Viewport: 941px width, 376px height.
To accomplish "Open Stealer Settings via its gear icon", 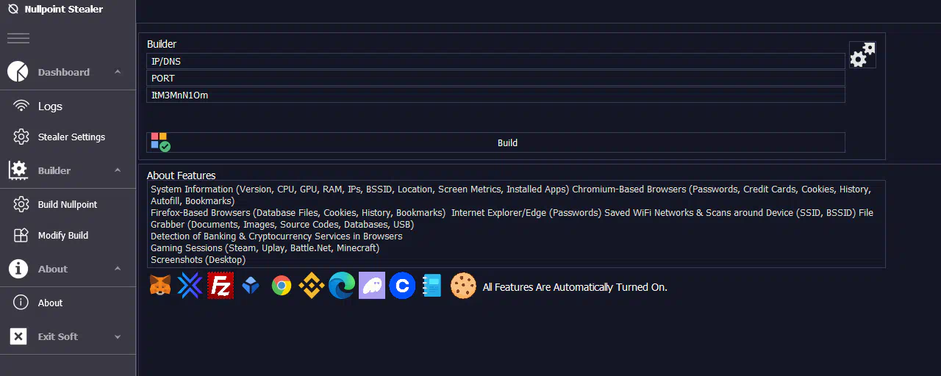I will (x=22, y=137).
